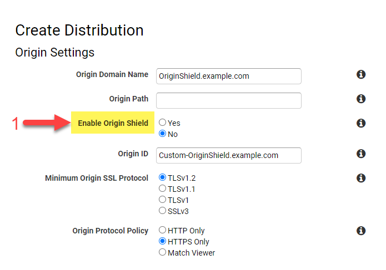Show info for Minimum Origin SSL Protocol
The image size is (386, 270).
[361, 178]
